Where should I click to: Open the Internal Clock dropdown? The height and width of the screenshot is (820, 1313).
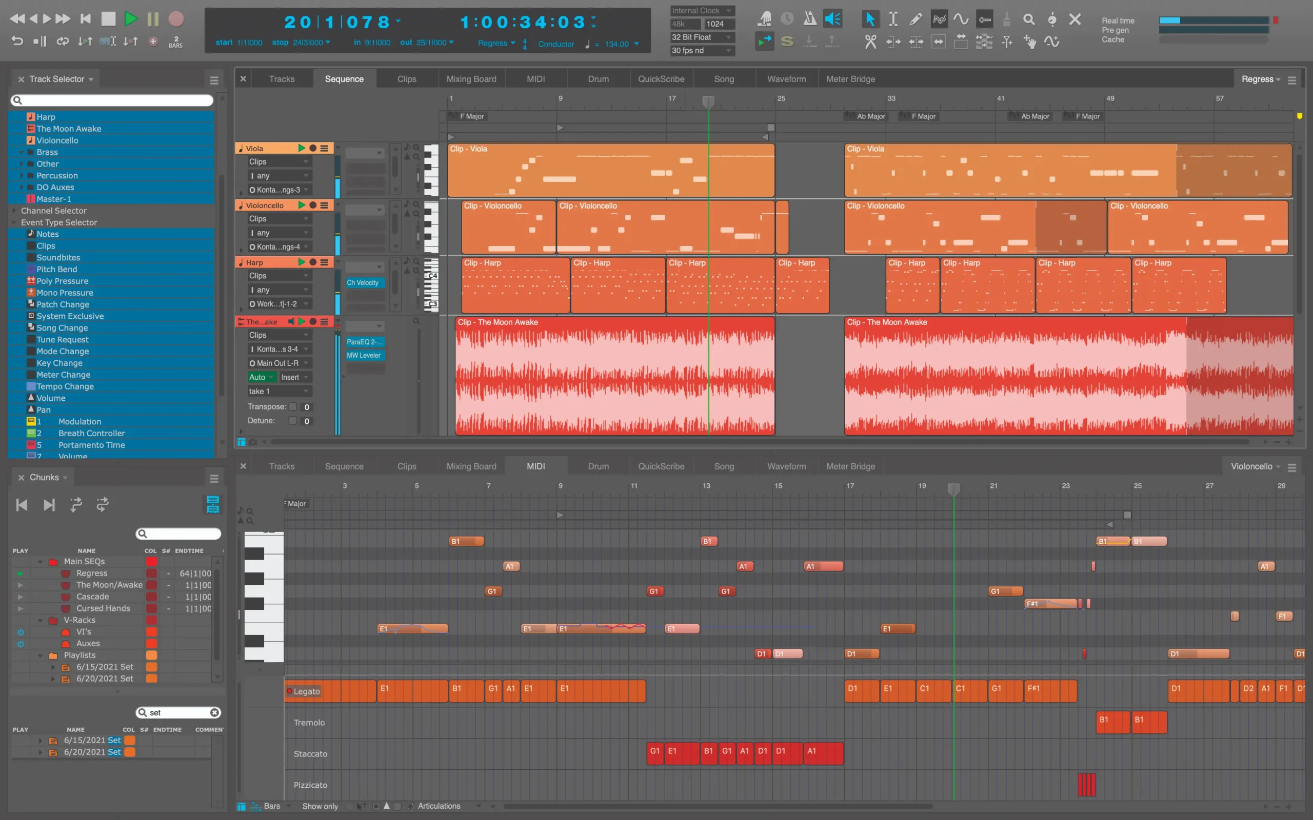tap(702, 10)
